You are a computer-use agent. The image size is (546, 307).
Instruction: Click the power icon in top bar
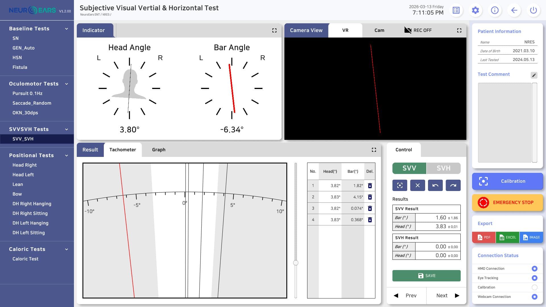point(533,11)
